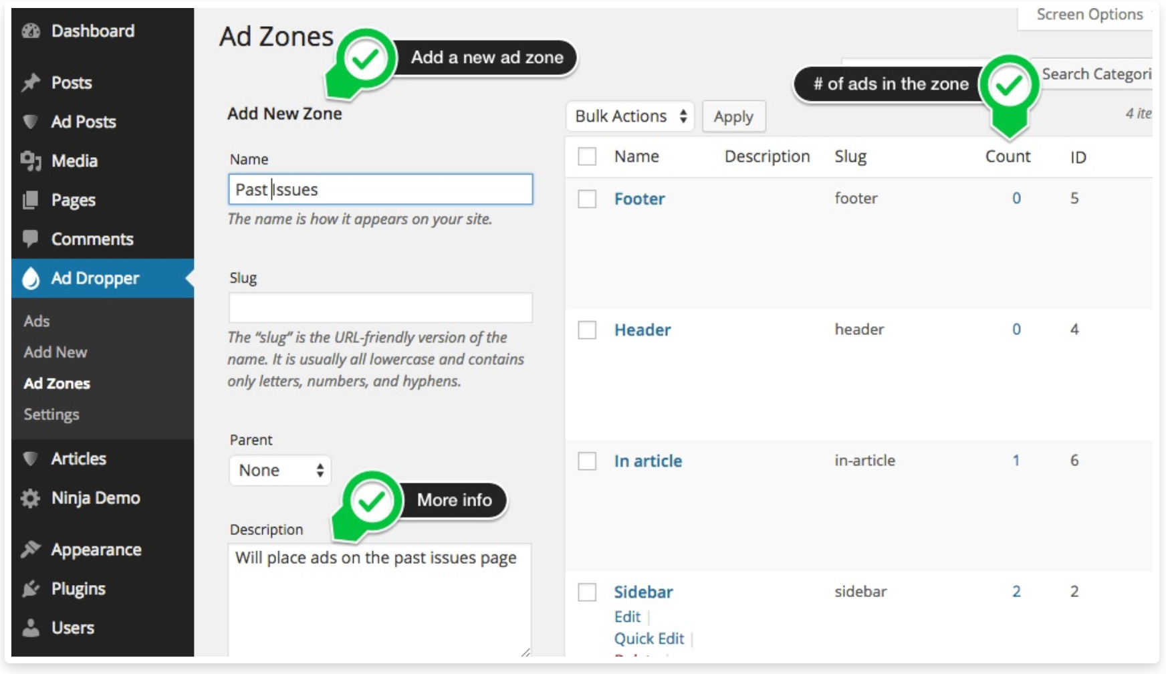
Task: Open Quick Edit link under Sidebar
Action: 649,639
